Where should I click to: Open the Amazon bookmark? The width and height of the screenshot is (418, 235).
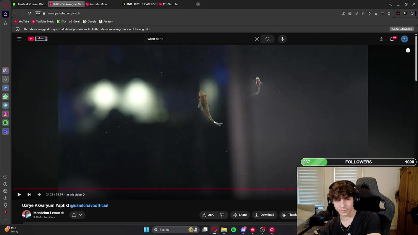(106, 22)
